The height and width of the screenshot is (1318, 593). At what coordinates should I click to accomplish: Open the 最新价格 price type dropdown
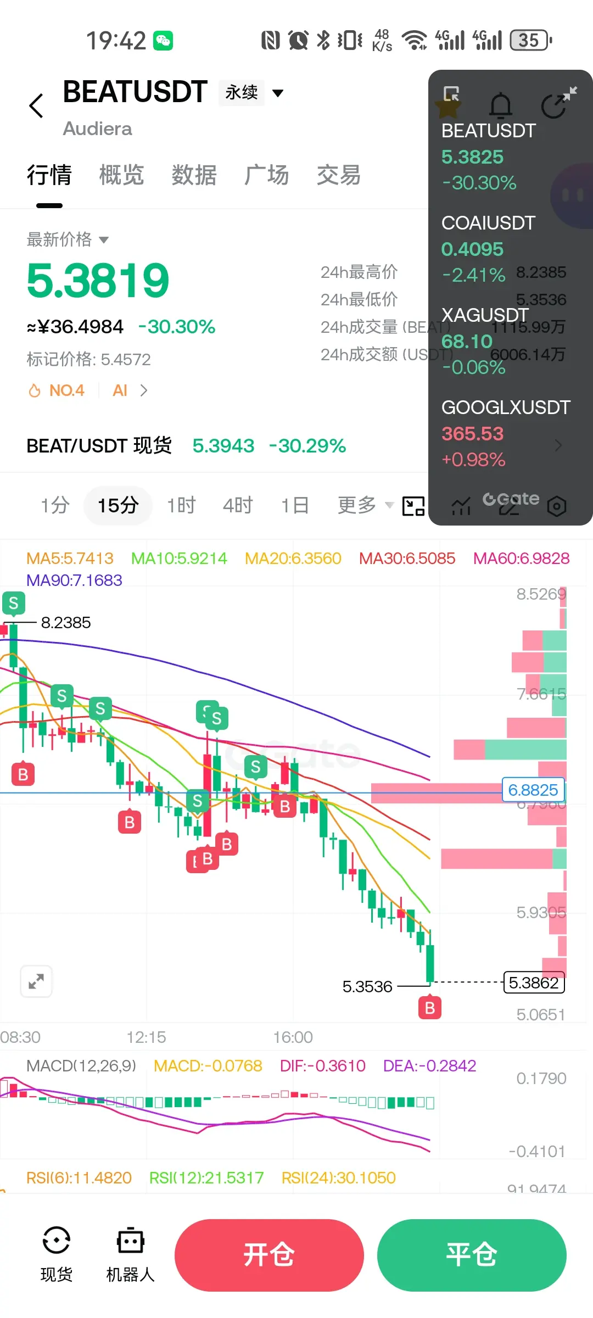[68, 239]
